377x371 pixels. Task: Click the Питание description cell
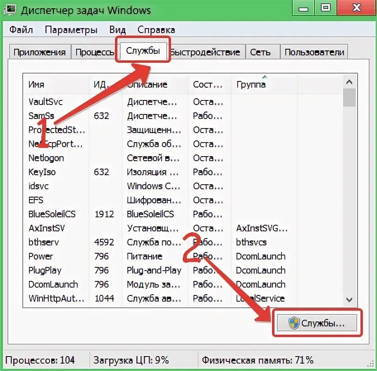point(145,256)
